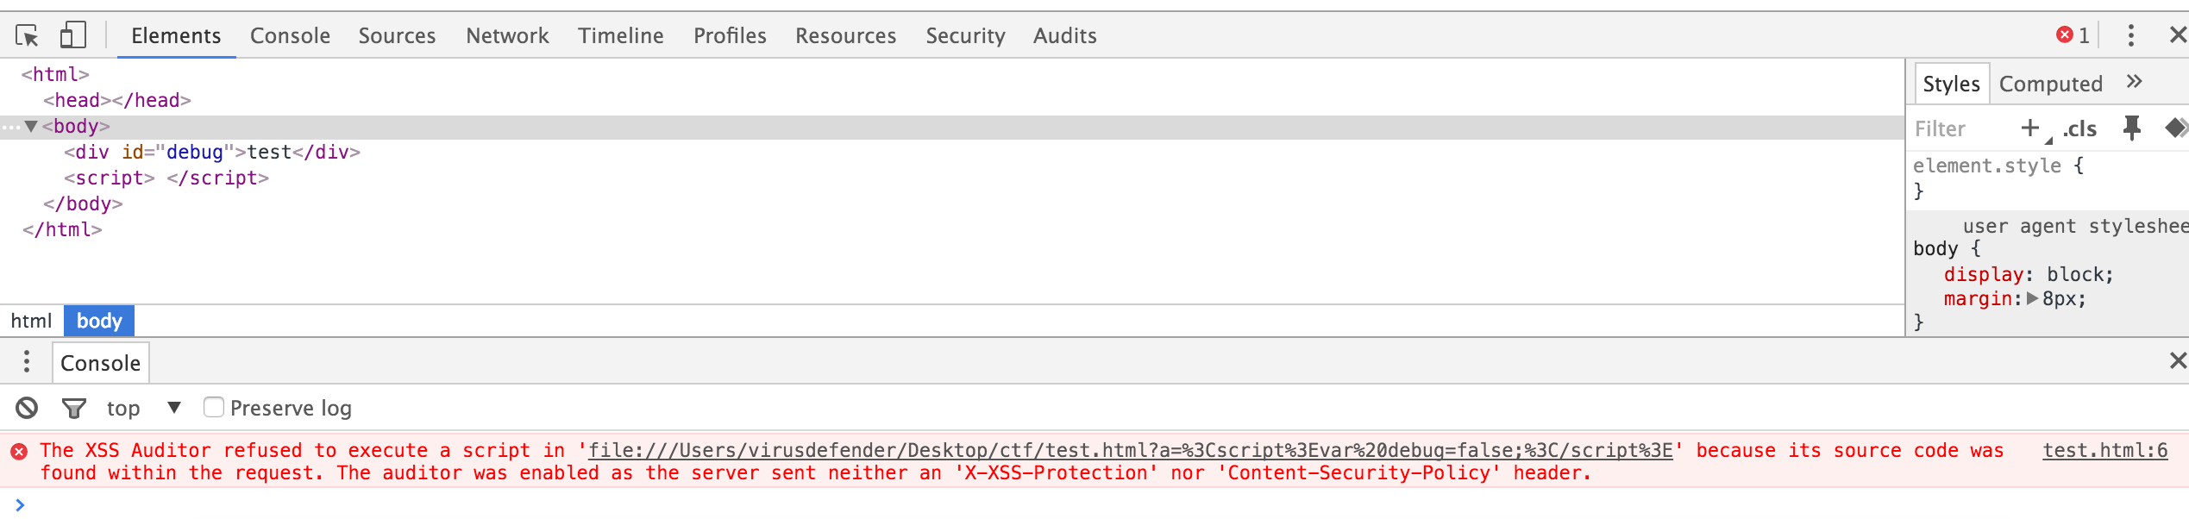Clear console with the ban icon
Image resolution: width=2189 pixels, height=519 pixels.
27,408
